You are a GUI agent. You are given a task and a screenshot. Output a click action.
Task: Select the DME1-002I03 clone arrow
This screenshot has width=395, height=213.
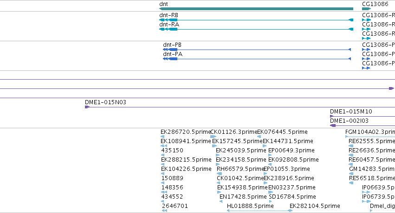point(333,125)
